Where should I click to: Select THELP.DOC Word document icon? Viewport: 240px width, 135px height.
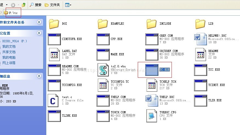pyautogui.click(x=152, y=100)
